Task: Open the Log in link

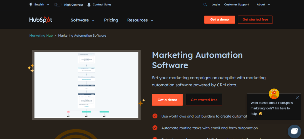Action: [x=216, y=4]
